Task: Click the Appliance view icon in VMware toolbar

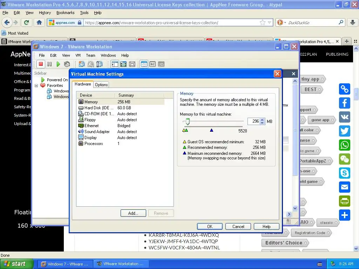Action: click(153, 64)
